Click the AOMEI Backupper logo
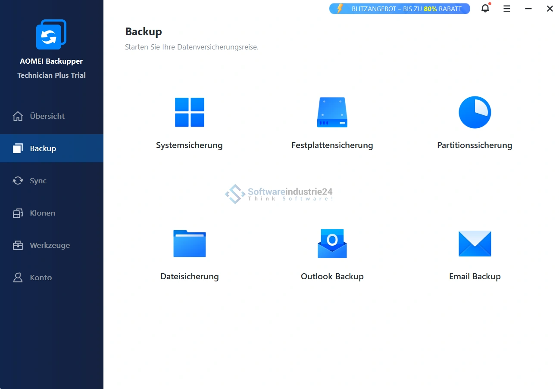 tap(51, 34)
